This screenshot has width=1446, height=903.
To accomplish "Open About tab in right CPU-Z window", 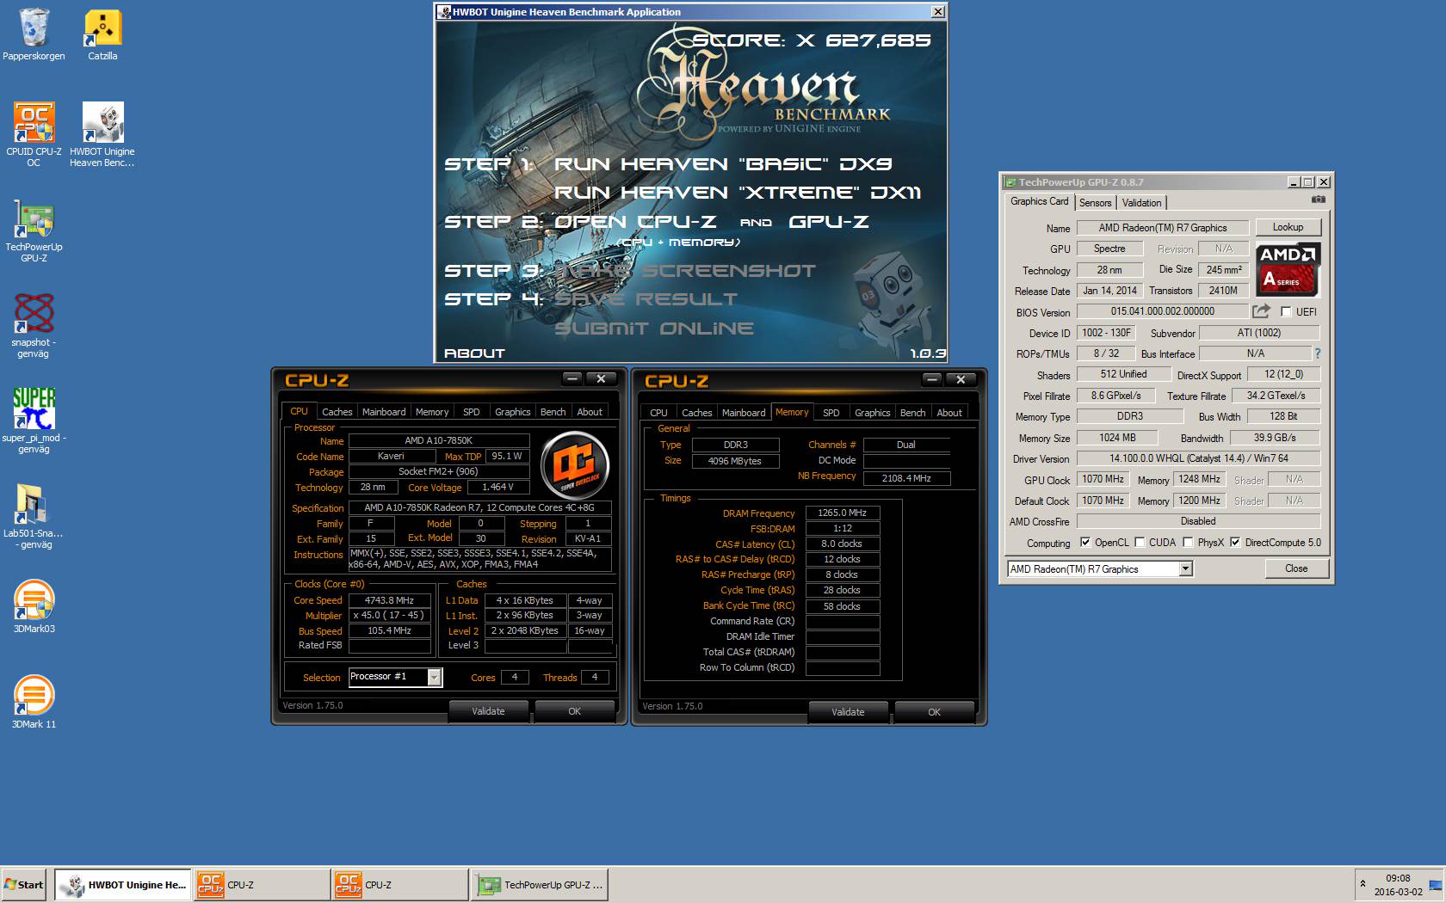I will pos(949,413).
